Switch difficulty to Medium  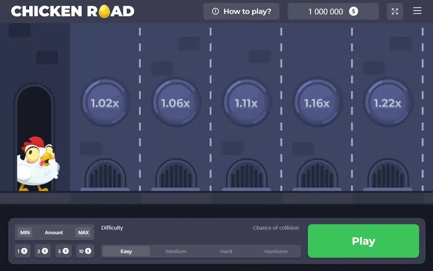pos(176,251)
